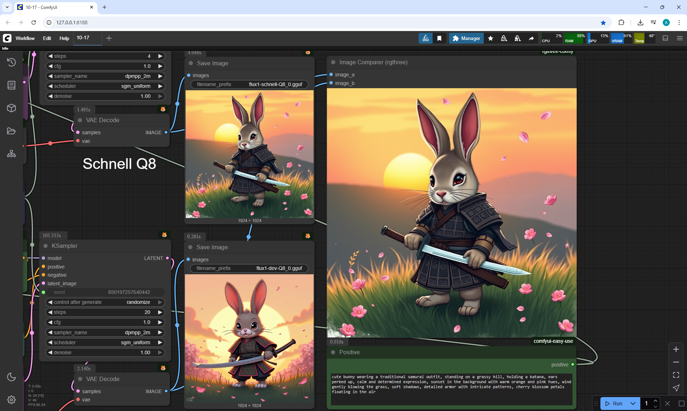
Task: Click the bookmark icon in top toolbar
Action: click(x=439, y=38)
